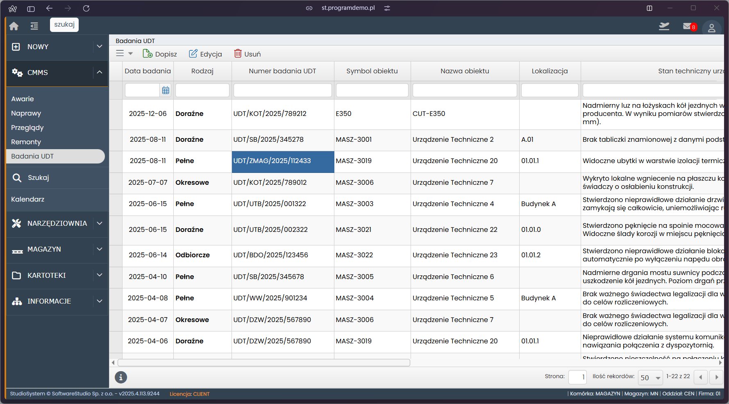Expand the NOWY menu section

[99, 47]
